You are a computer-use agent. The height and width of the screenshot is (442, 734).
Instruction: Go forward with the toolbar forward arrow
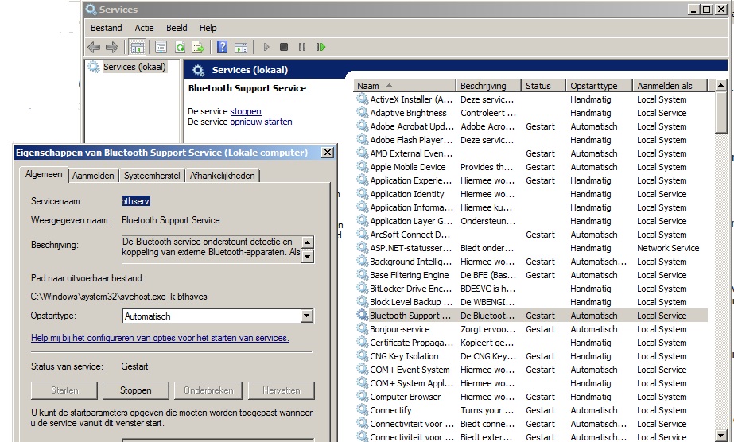tap(112, 47)
